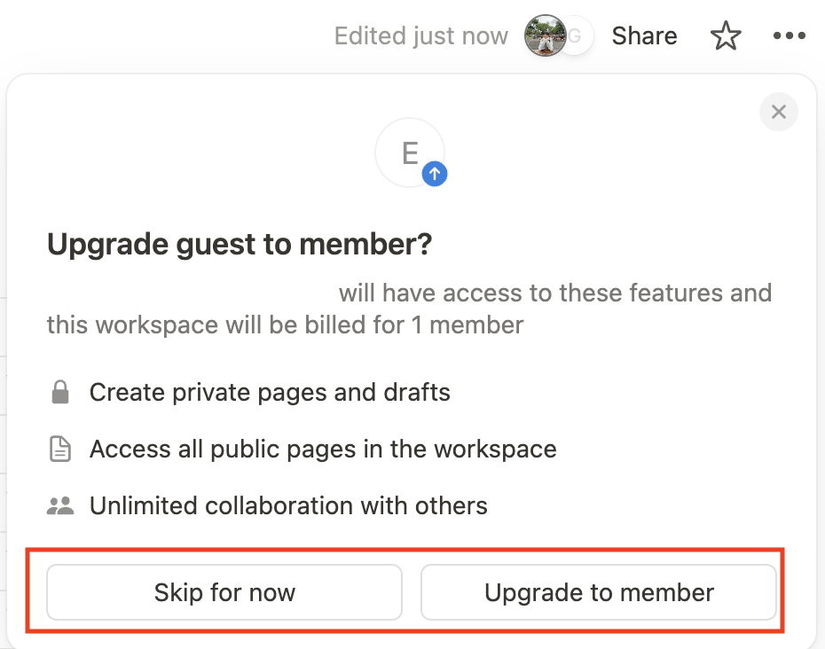Click the Share button
The image size is (825, 649).
(x=644, y=36)
